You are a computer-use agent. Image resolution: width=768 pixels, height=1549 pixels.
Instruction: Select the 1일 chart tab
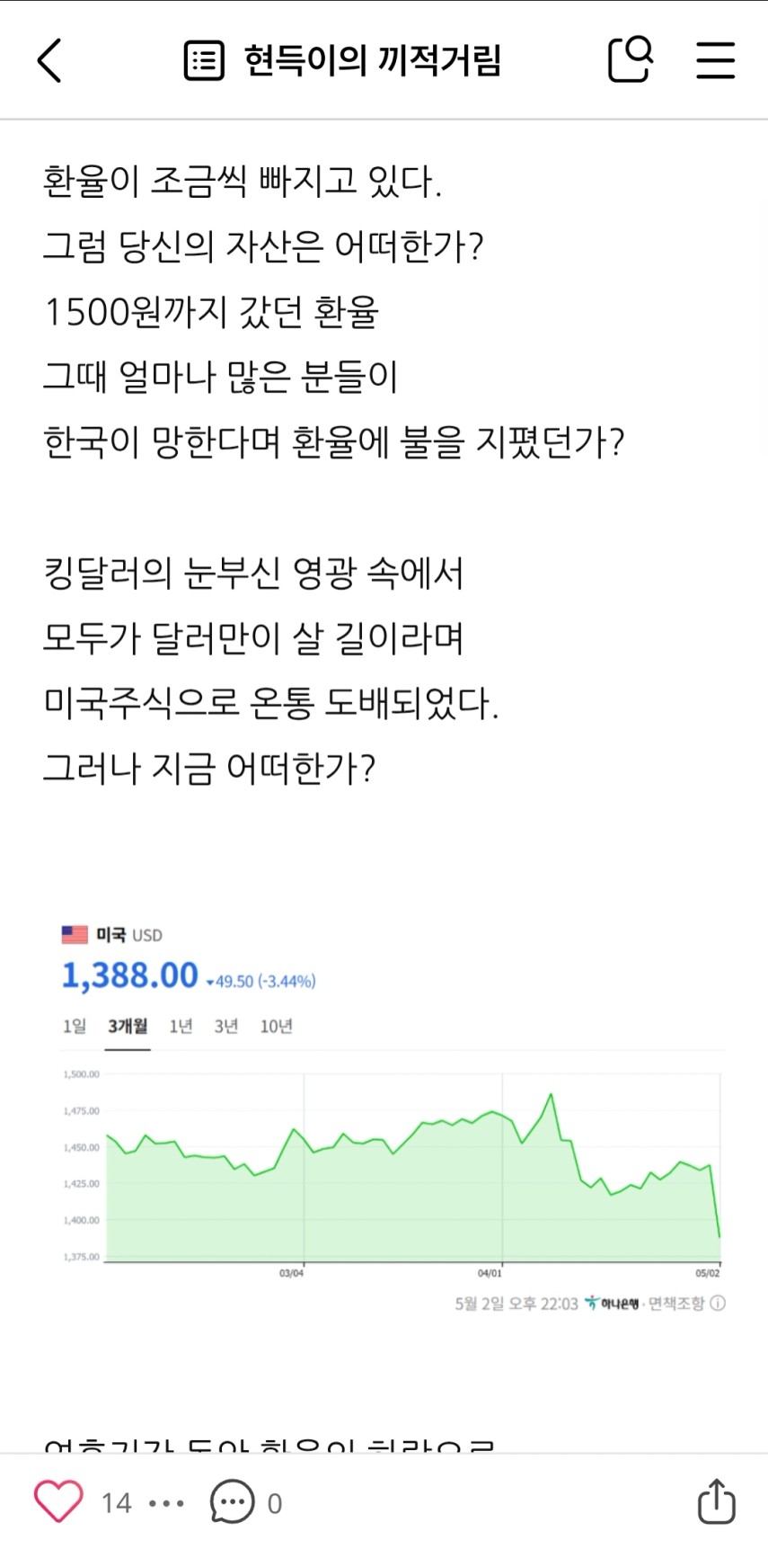pyautogui.click(x=75, y=1026)
